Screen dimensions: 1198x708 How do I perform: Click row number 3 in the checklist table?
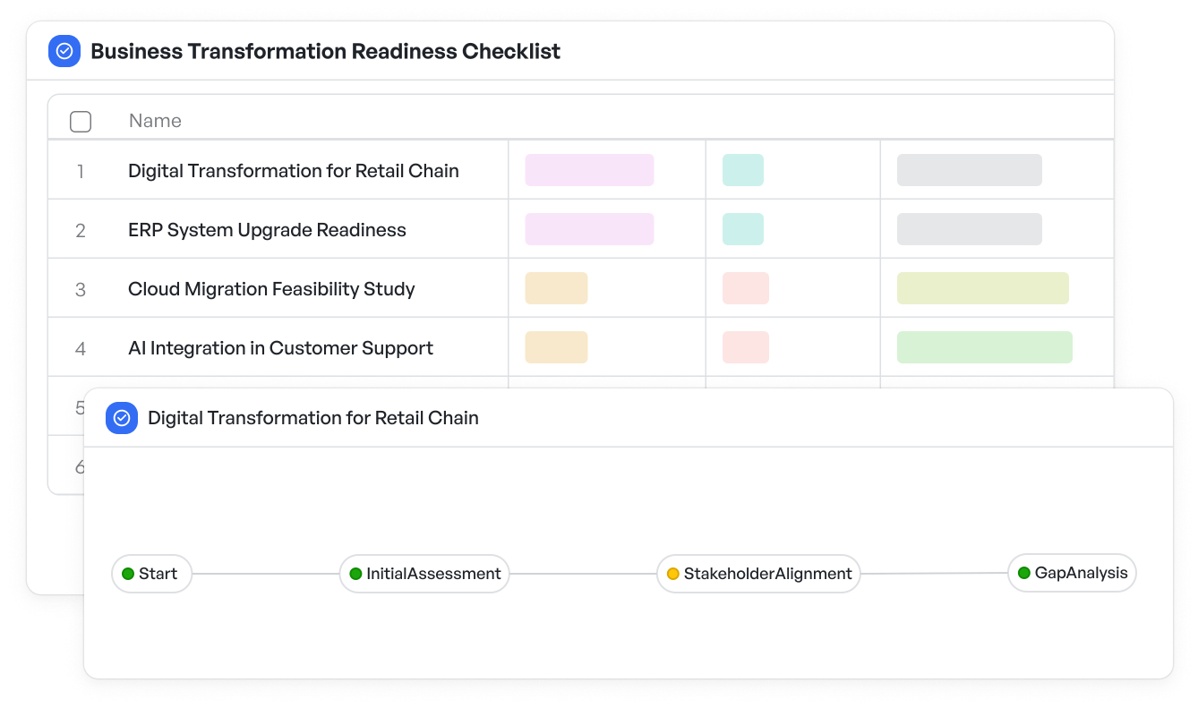click(x=81, y=290)
